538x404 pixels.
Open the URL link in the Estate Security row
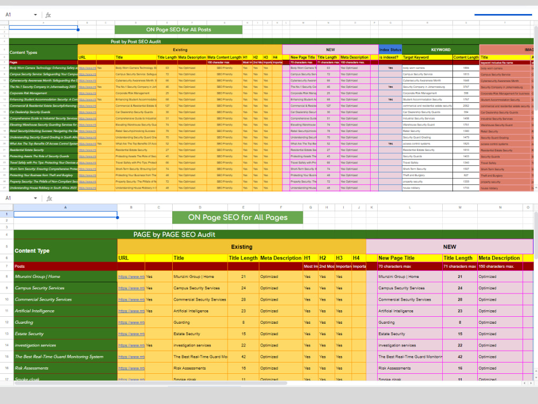click(131, 334)
